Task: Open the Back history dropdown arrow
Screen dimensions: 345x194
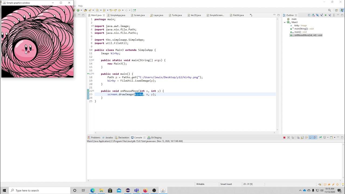Action: point(123,10)
